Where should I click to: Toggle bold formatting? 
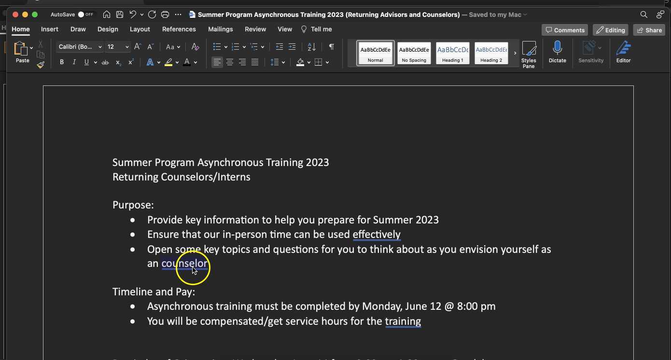point(61,62)
